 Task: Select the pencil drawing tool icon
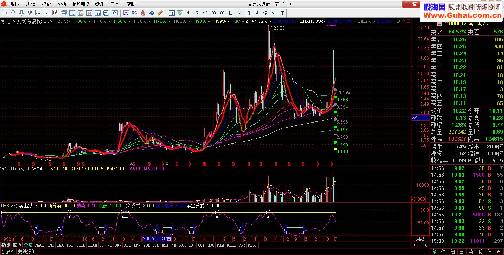160,13
